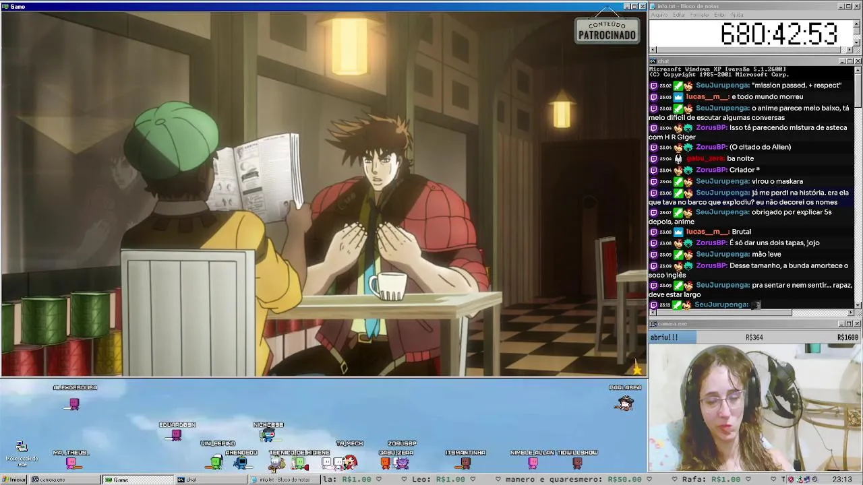Click the Notepad icon in info.txt title bar

pos(653,6)
